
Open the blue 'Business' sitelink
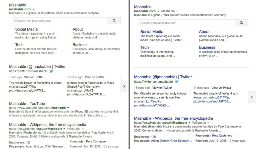(207, 47)
